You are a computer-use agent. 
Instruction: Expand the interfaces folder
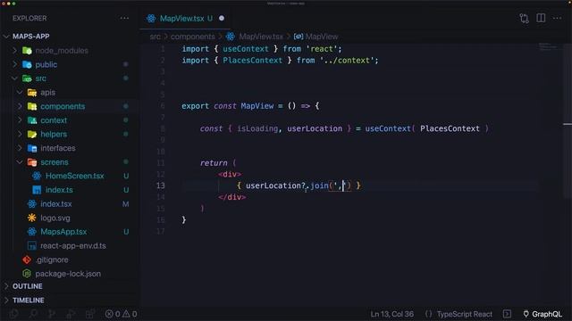[20, 148]
